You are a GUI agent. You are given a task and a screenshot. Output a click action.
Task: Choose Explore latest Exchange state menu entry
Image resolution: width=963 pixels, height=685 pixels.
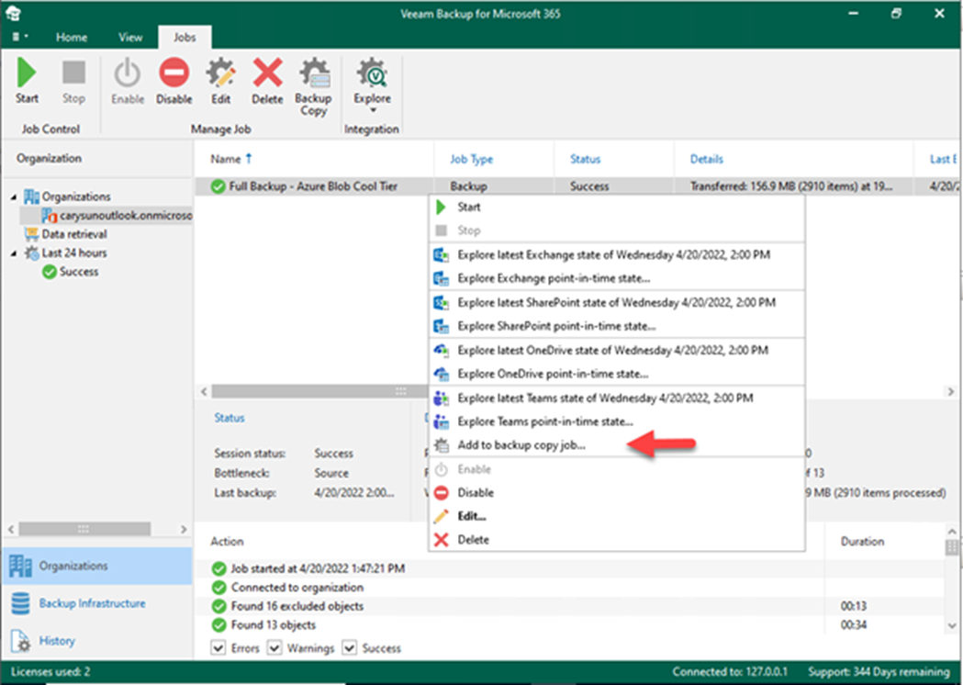coord(616,255)
